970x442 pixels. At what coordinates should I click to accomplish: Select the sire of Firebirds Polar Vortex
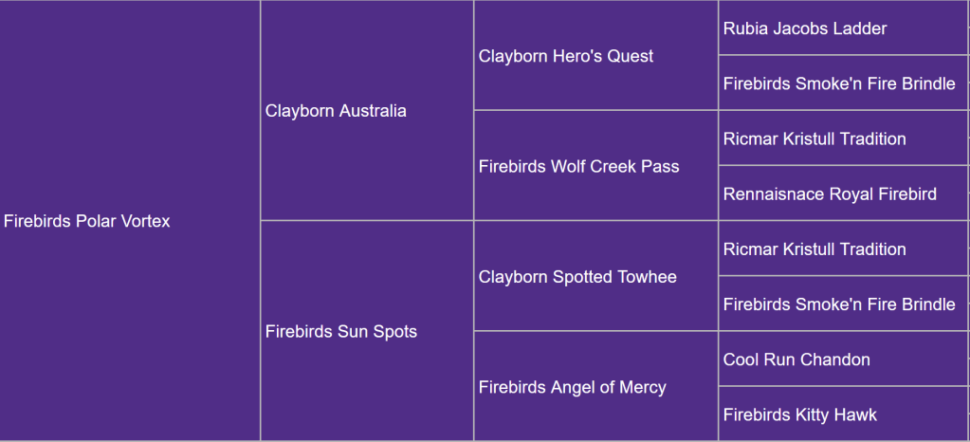pos(336,111)
